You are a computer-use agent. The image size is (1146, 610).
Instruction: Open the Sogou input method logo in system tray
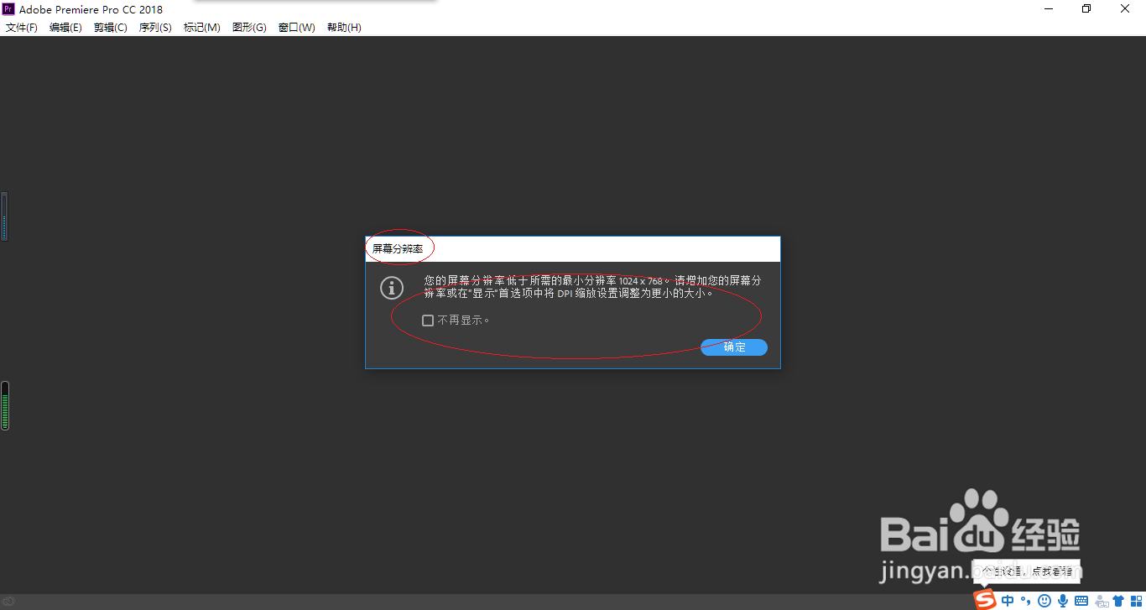984,600
